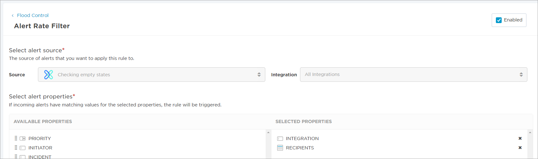Remove RECIPIENTS from selected properties
Viewport: 538px width, 159px height.
pos(520,148)
